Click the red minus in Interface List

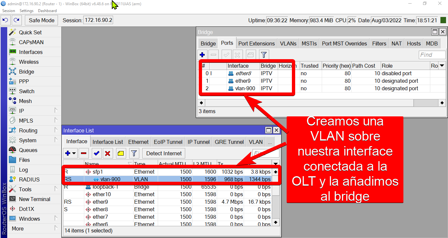84,153
